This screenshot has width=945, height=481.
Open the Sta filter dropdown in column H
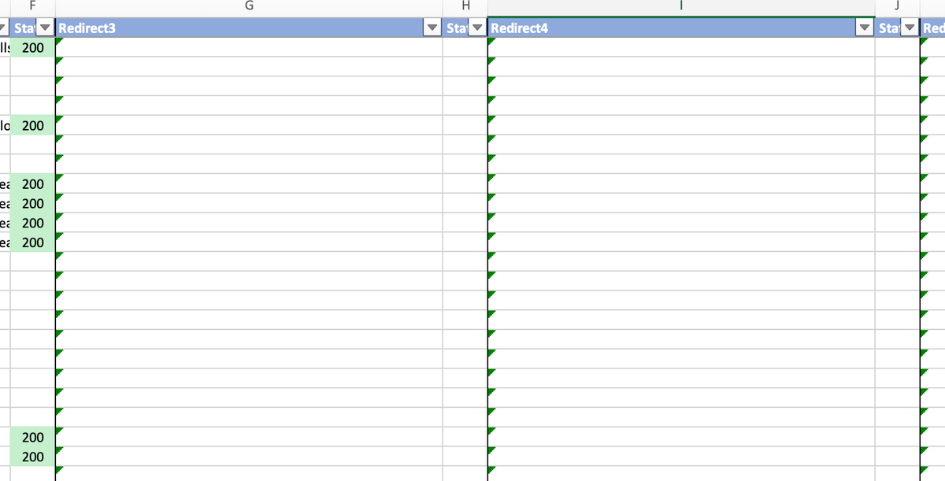coord(477,28)
